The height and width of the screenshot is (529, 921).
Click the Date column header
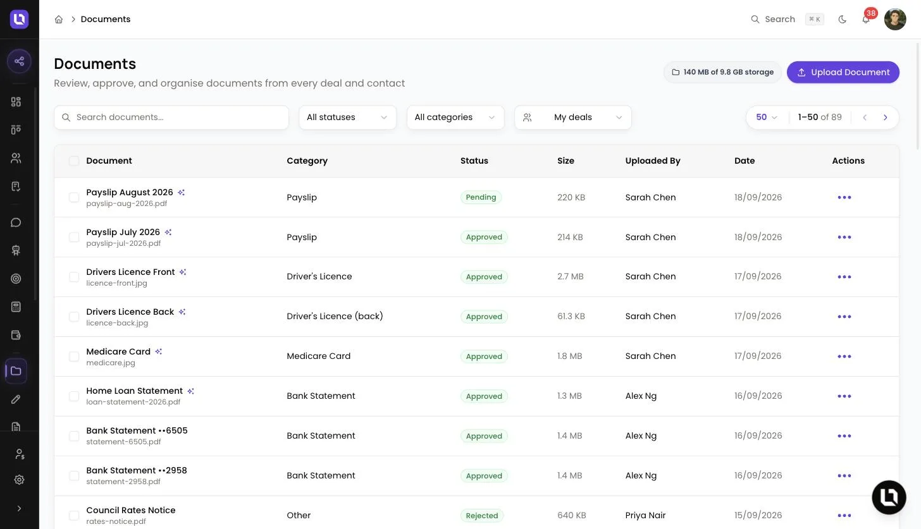click(745, 161)
